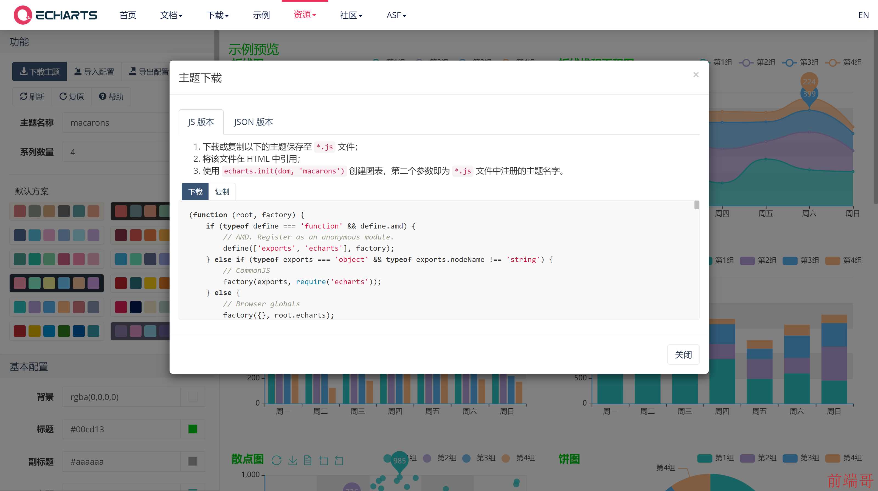Switch language to EN
This screenshot has height=491, width=878.
[x=863, y=15]
